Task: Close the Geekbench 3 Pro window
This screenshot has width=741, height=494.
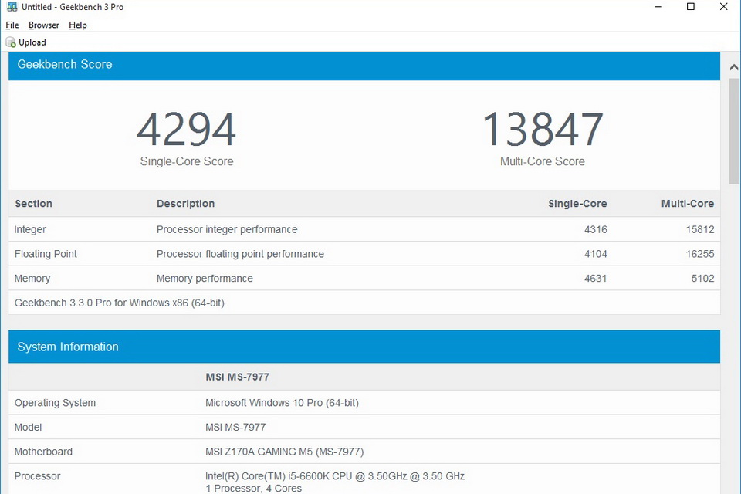Action: pos(724,7)
